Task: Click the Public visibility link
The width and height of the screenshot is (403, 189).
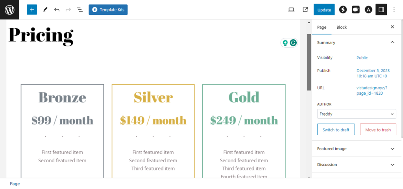Action: pyautogui.click(x=362, y=58)
